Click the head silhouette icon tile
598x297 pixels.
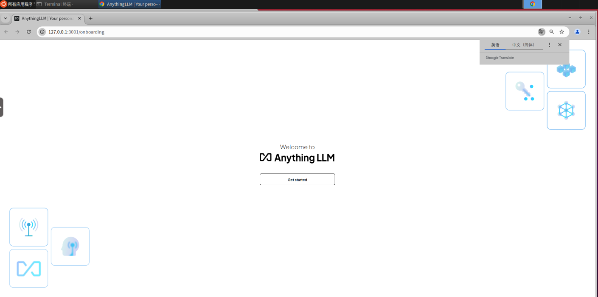click(70, 247)
